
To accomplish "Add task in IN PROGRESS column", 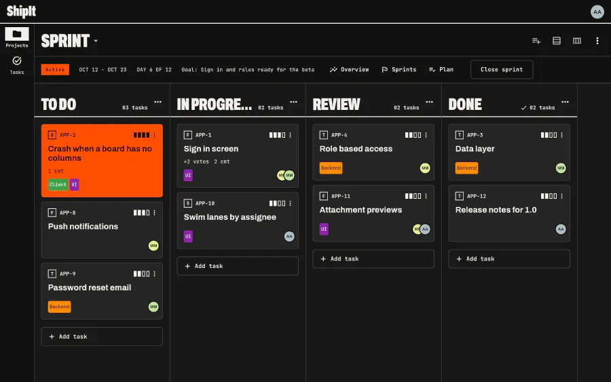I will point(238,266).
